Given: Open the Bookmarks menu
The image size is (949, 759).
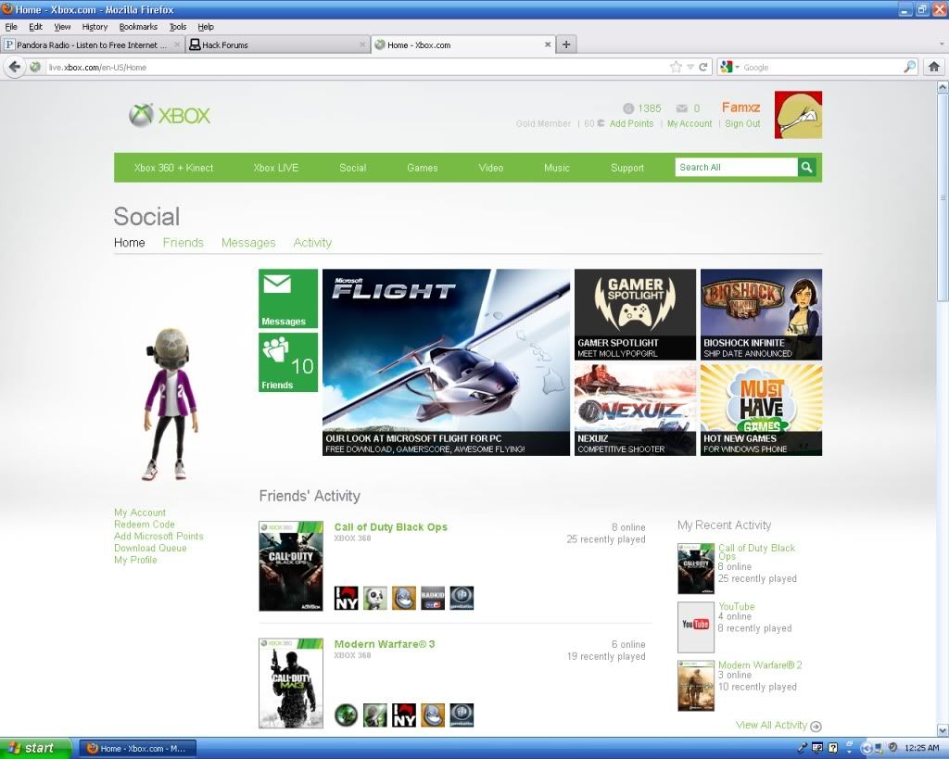Looking at the screenshot, I should pos(138,27).
